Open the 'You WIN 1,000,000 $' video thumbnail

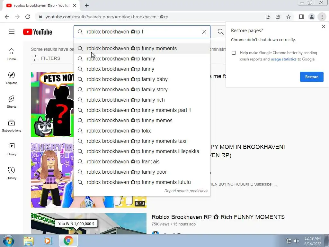(x=89, y=223)
